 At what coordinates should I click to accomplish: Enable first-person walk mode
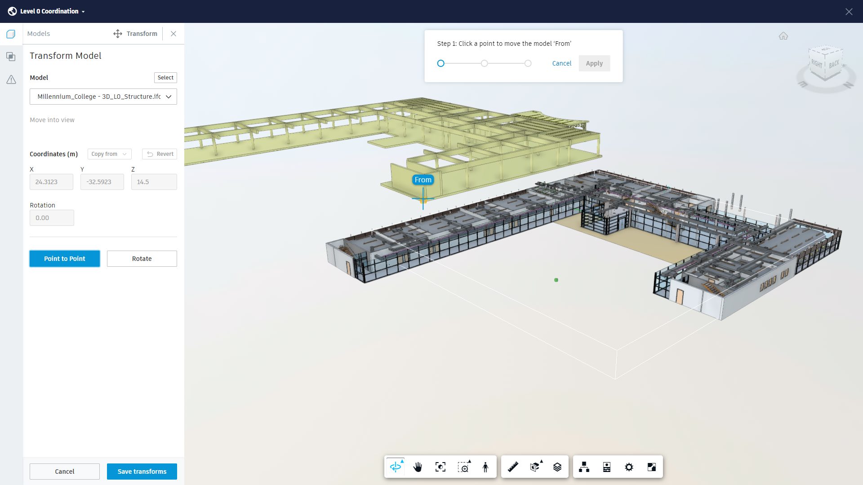(485, 467)
